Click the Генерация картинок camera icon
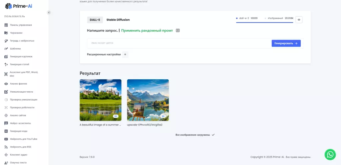 (x=6, y=56)
